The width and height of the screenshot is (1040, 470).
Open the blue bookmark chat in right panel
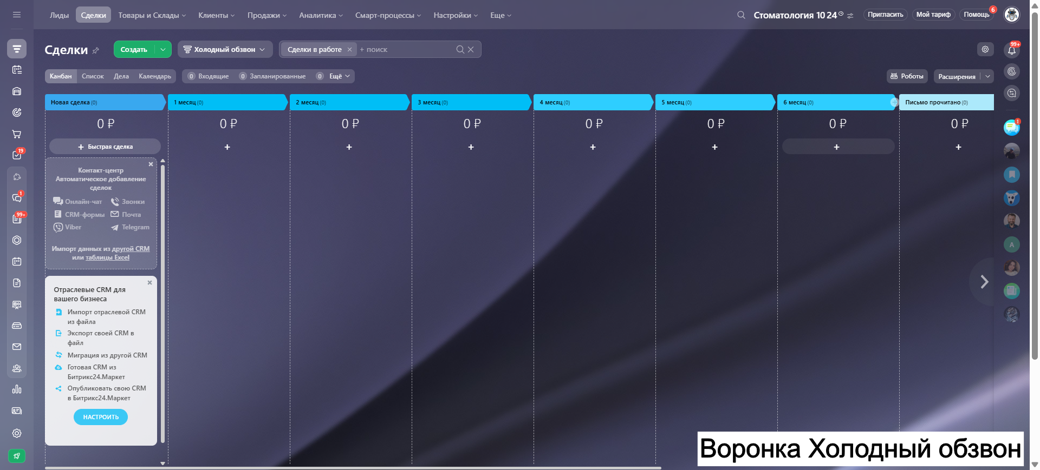point(1011,175)
